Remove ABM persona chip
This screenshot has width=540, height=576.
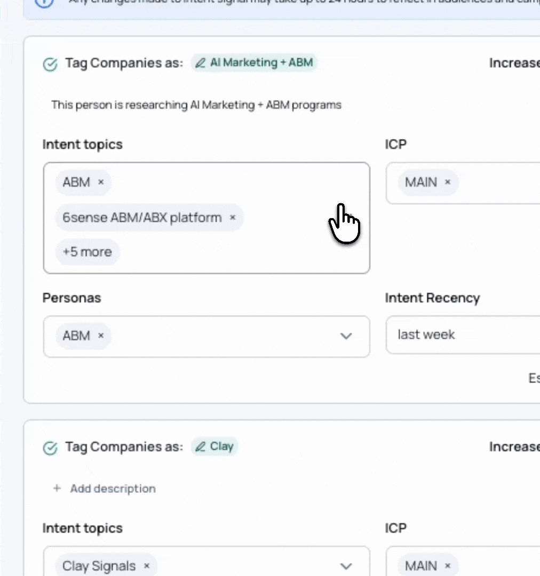click(101, 335)
